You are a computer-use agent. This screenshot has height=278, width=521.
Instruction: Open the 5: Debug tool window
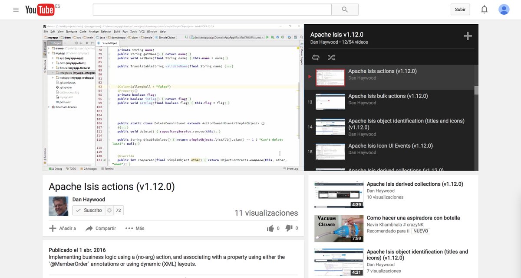pos(56,168)
